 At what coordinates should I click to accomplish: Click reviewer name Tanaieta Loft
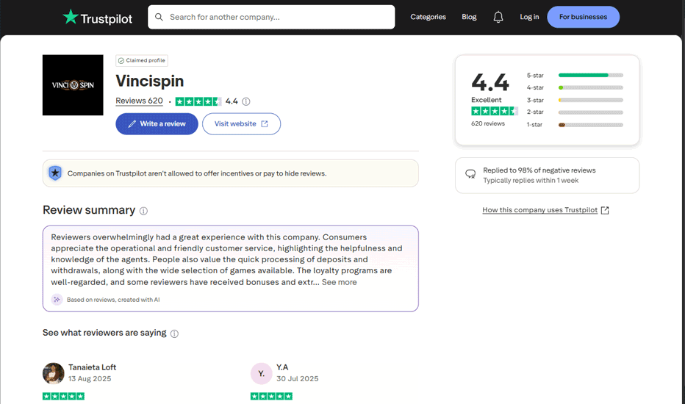(x=92, y=367)
